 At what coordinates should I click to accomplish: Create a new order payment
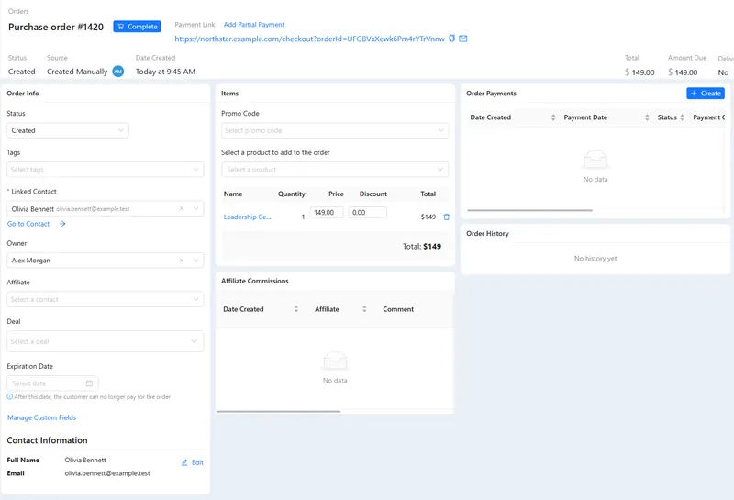pyautogui.click(x=706, y=94)
